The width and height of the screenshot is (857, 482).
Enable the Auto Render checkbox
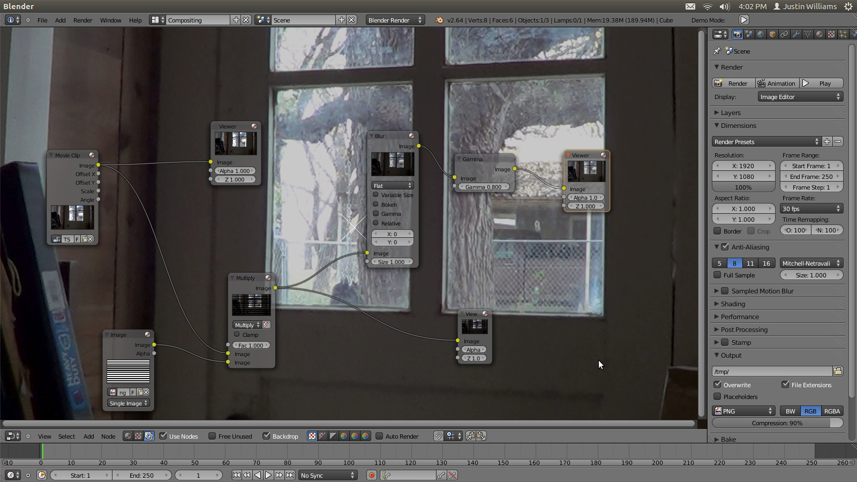(x=379, y=436)
